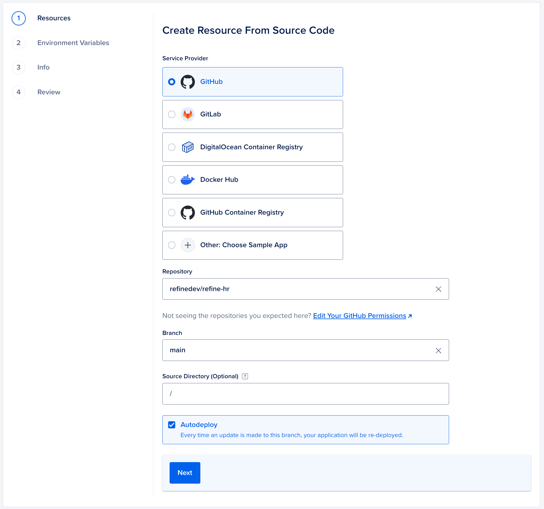Image resolution: width=544 pixels, height=509 pixels.
Task: Click the Docker Hub provider label
Action: click(x=219, y=180)
